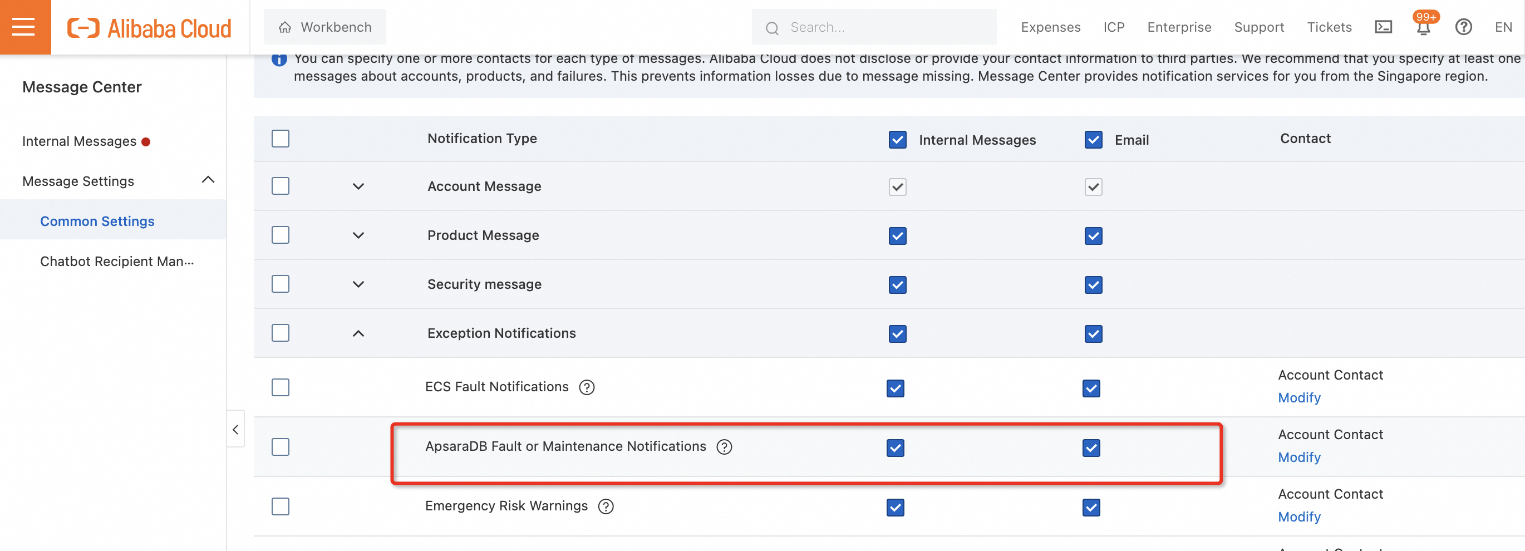
Task: Click the Internal Messages checkbox in the Account Message row
Action: coord(898,188)
